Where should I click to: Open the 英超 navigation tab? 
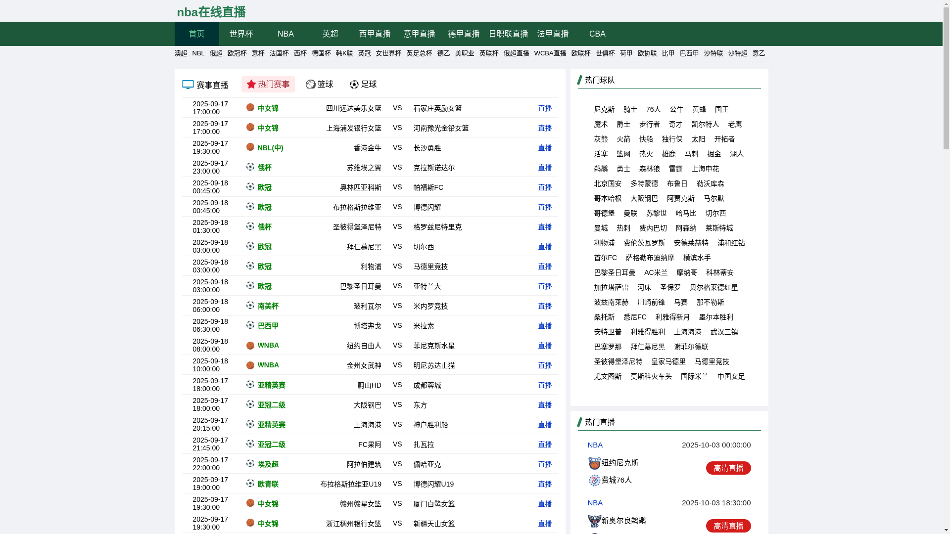330,34
